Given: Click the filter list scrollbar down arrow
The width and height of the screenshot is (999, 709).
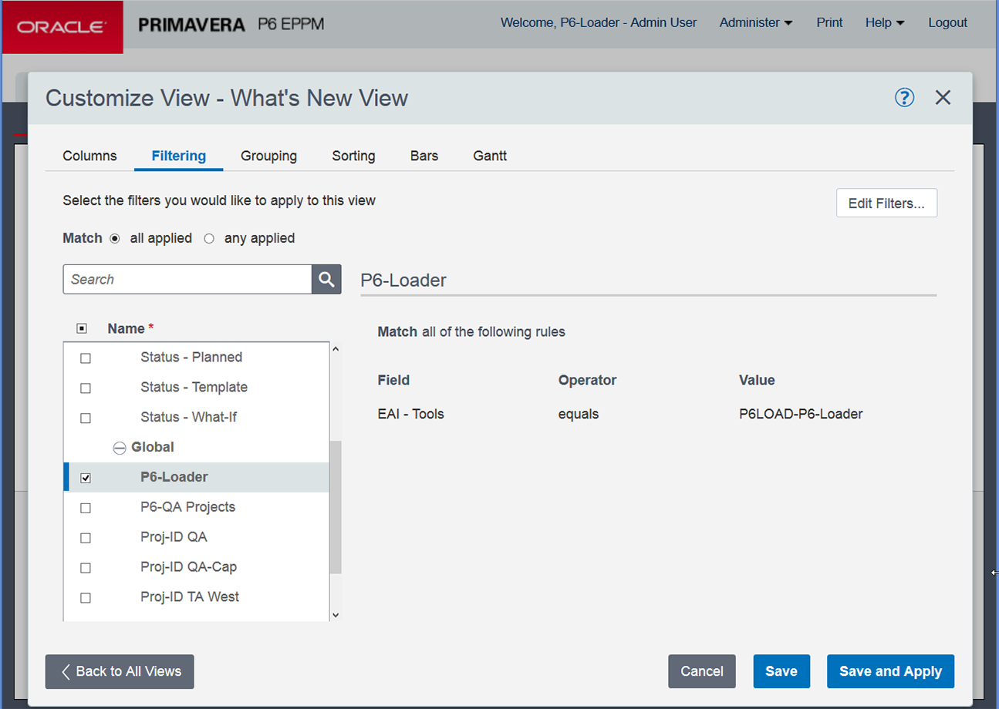Looking at the screenshot, I should [x=335, y=615].
